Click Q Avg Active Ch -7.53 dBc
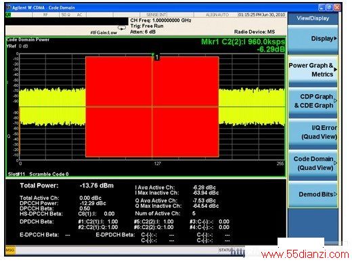 [x=204, y=200]
